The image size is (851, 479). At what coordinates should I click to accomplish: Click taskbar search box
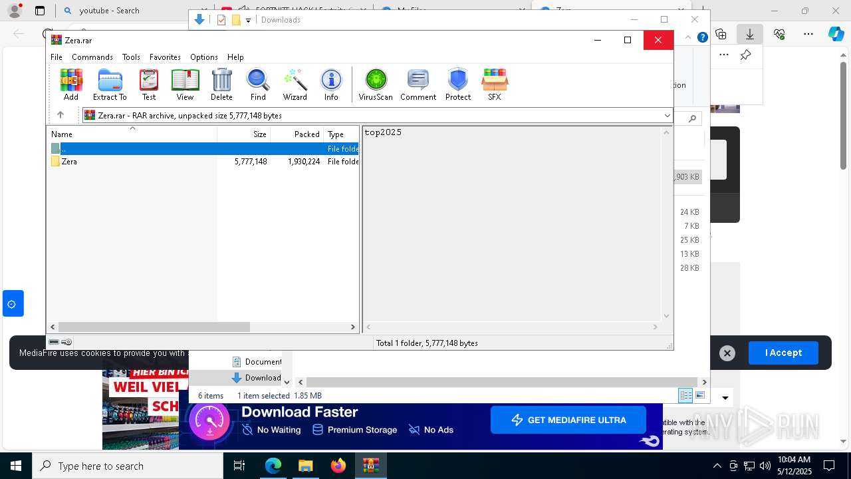click(128, 466)
